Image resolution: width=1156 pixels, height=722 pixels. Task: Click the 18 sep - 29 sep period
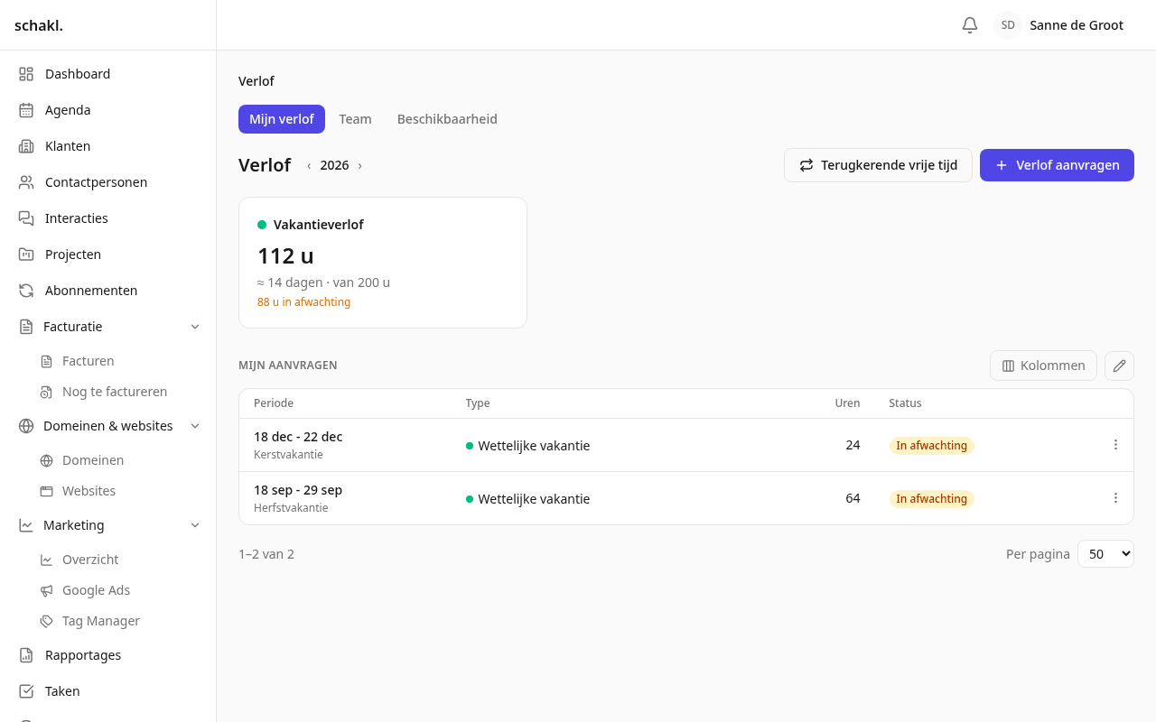[298, 490]
